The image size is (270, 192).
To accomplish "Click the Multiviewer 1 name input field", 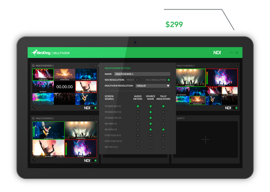I will [x=142, y=74].
